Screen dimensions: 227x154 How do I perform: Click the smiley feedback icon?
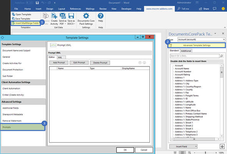pos(223,9)
